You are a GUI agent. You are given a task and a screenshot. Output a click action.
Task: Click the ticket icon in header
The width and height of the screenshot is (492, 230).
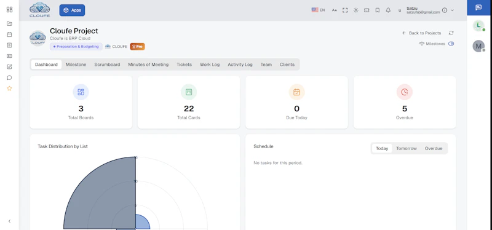click(367, 10)
